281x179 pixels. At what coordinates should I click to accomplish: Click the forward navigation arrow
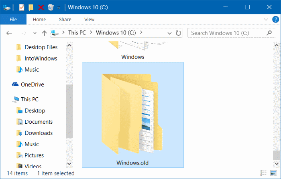[23, 33]
